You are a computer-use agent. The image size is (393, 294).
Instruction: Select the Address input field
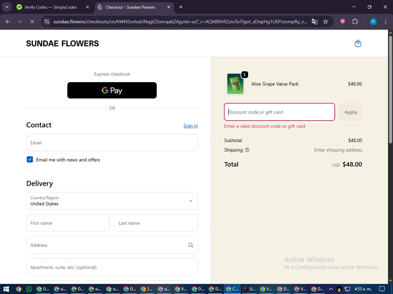112,245
